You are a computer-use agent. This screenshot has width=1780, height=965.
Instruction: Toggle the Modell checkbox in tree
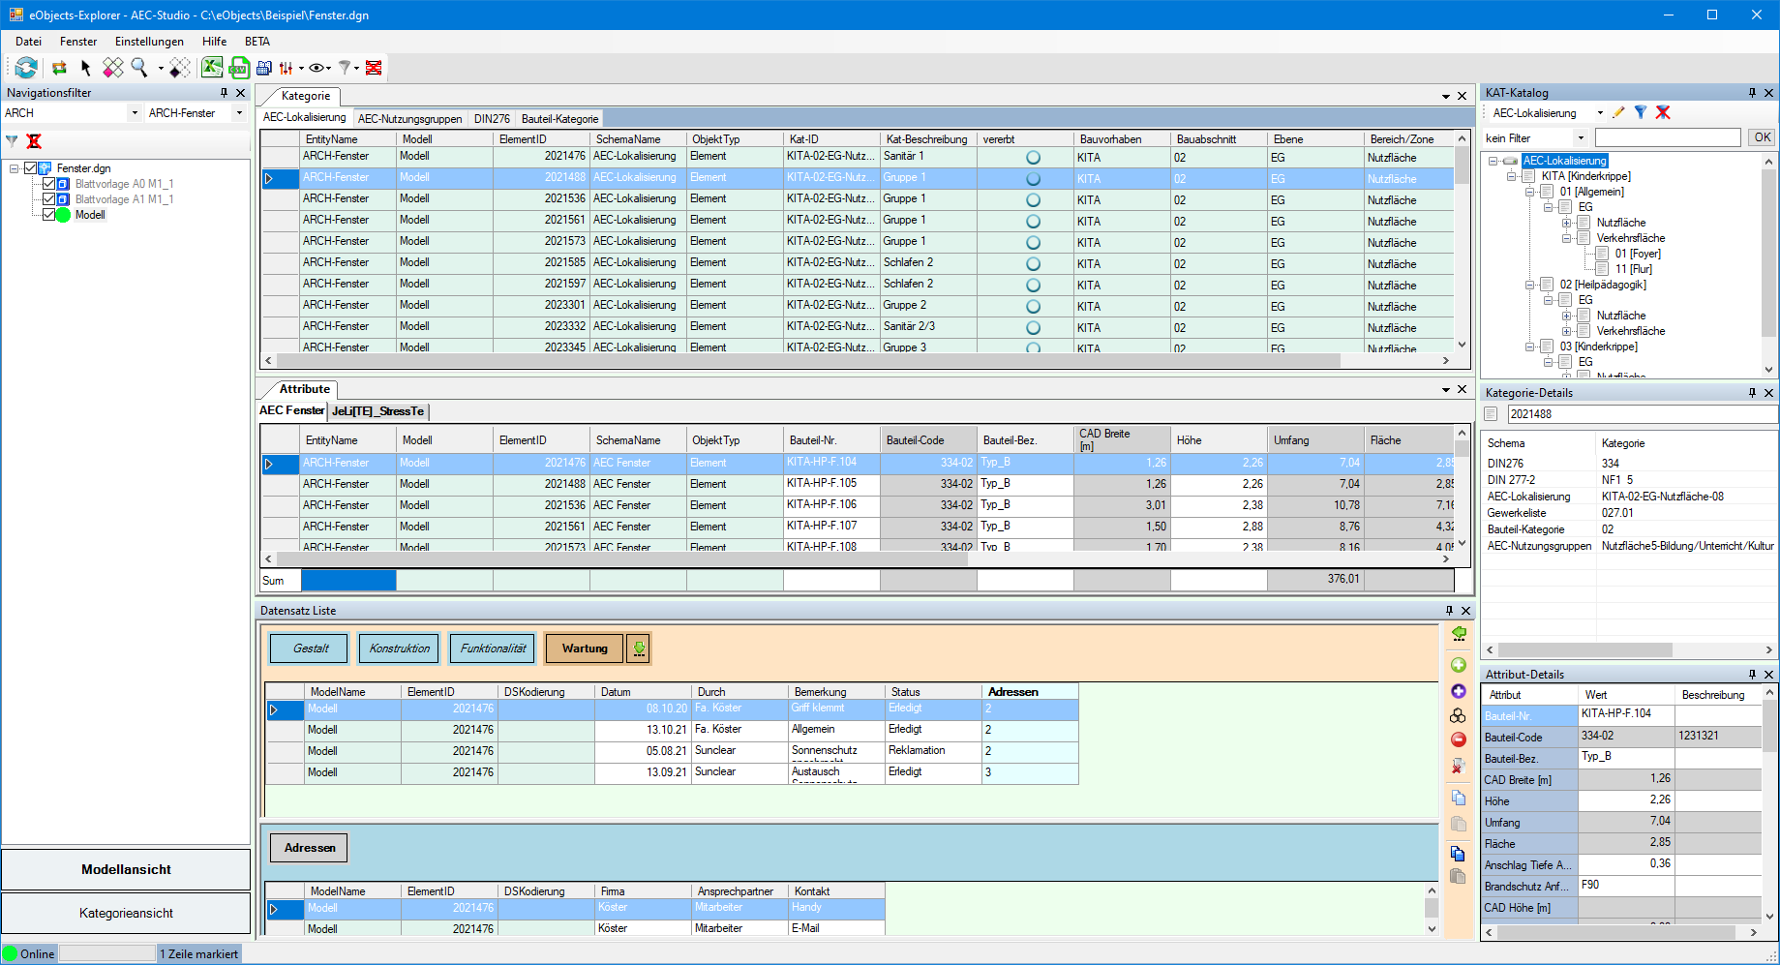pos(48,215)
